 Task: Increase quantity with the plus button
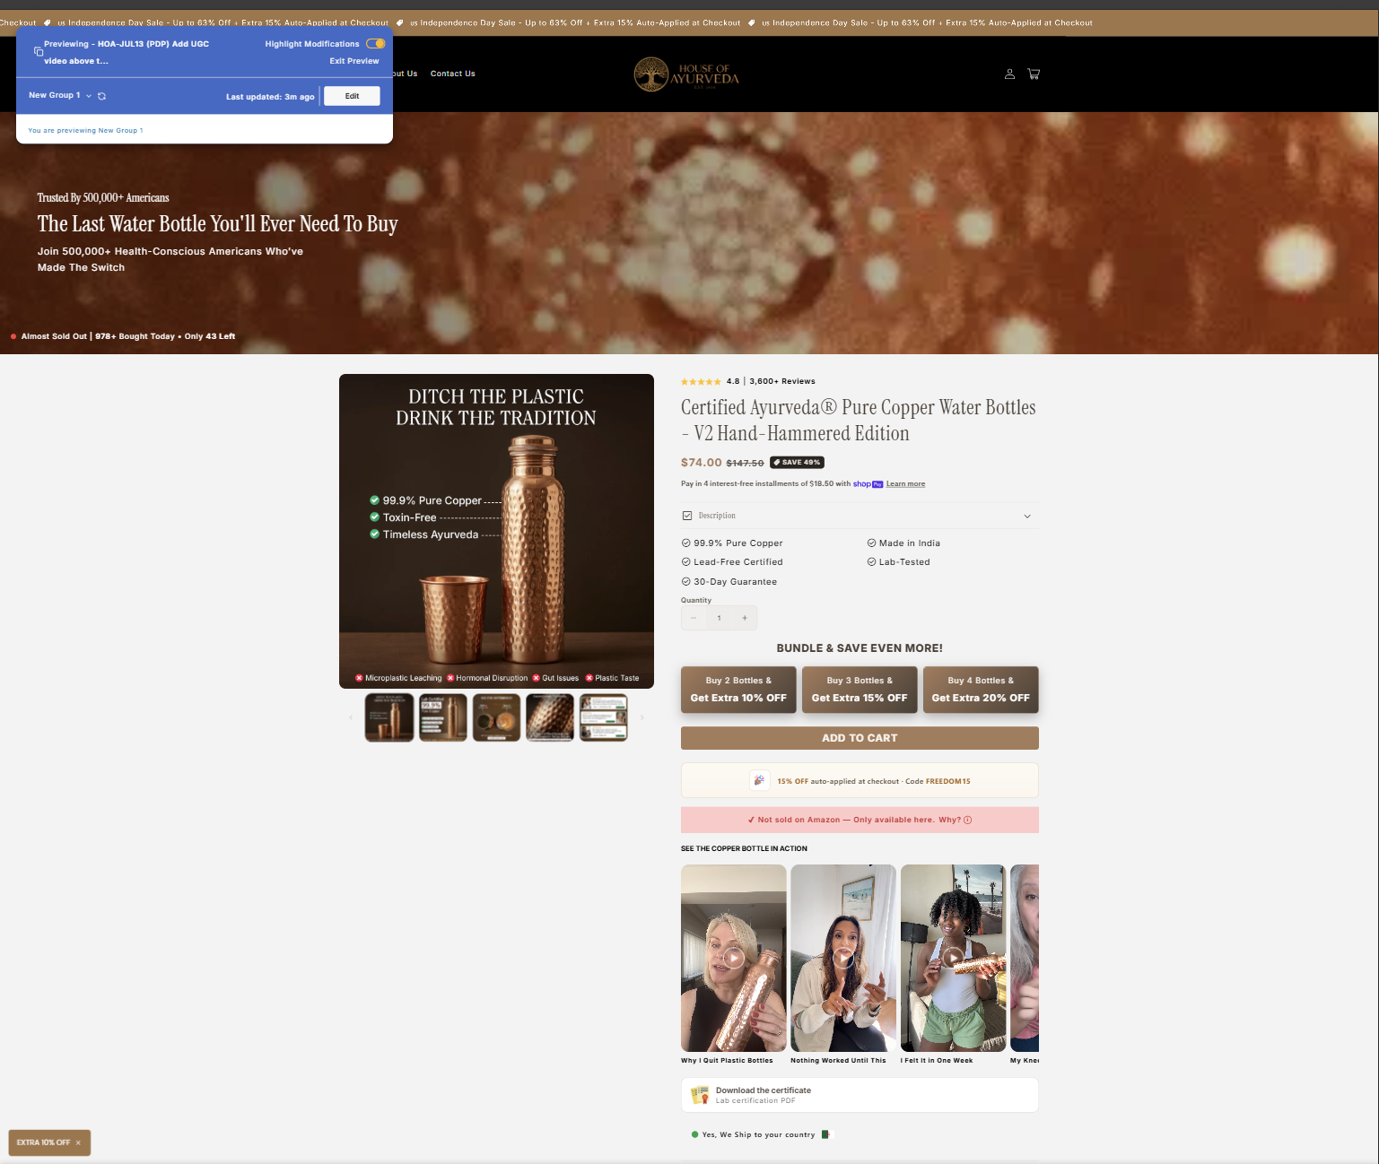click(745, 618)
